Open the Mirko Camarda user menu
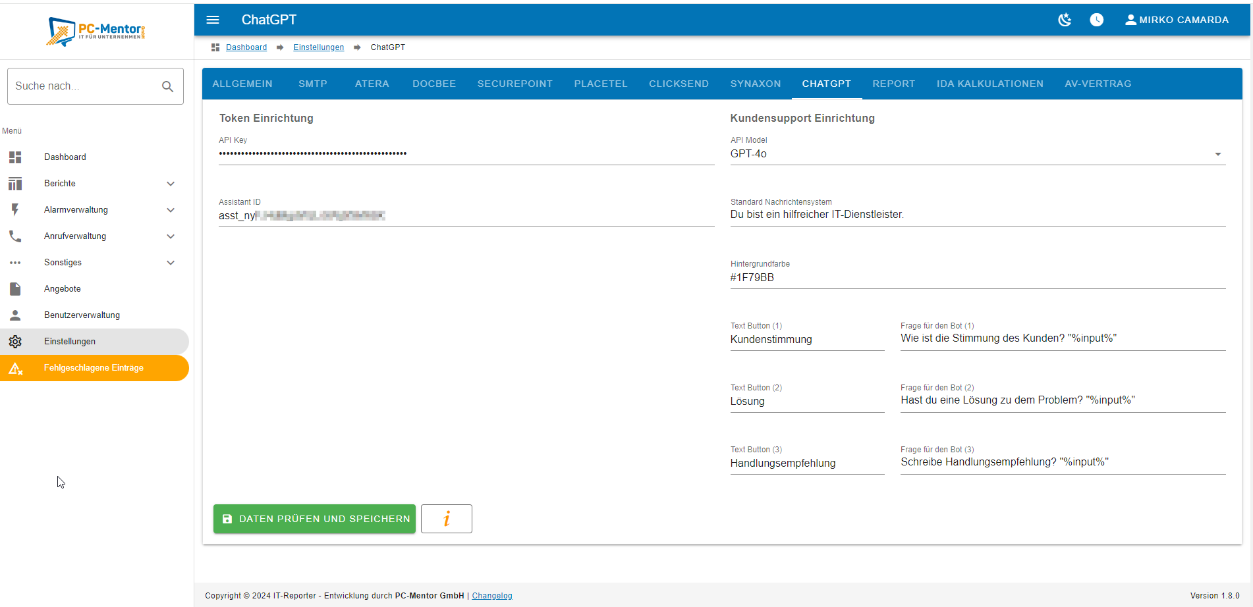The image size is (1253, 607). 1177,20
